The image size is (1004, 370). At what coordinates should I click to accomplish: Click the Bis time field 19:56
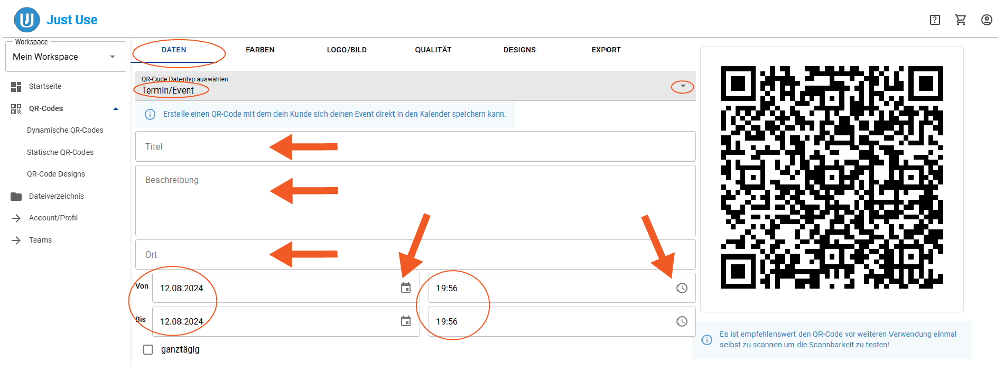click(x=562, y=321)
